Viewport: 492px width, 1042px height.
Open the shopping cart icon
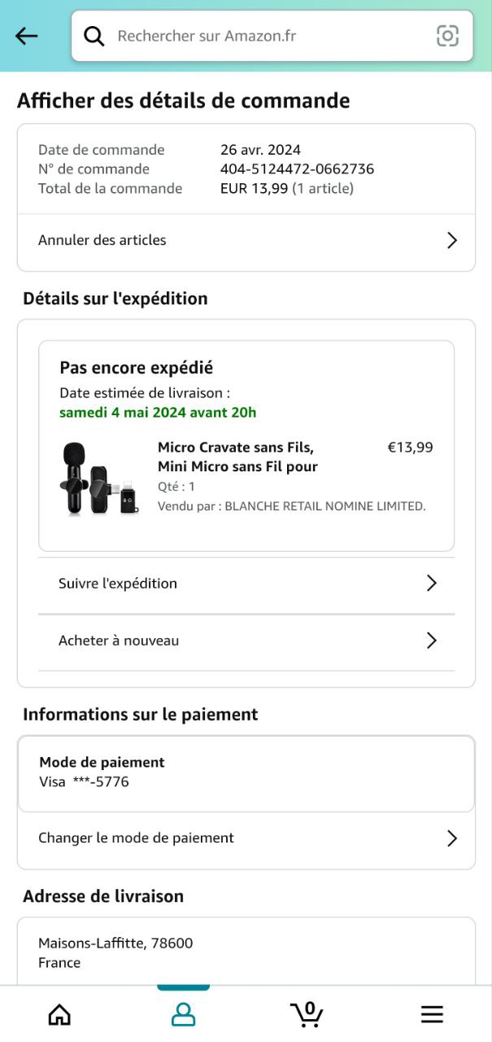[x=307, y=1014]
